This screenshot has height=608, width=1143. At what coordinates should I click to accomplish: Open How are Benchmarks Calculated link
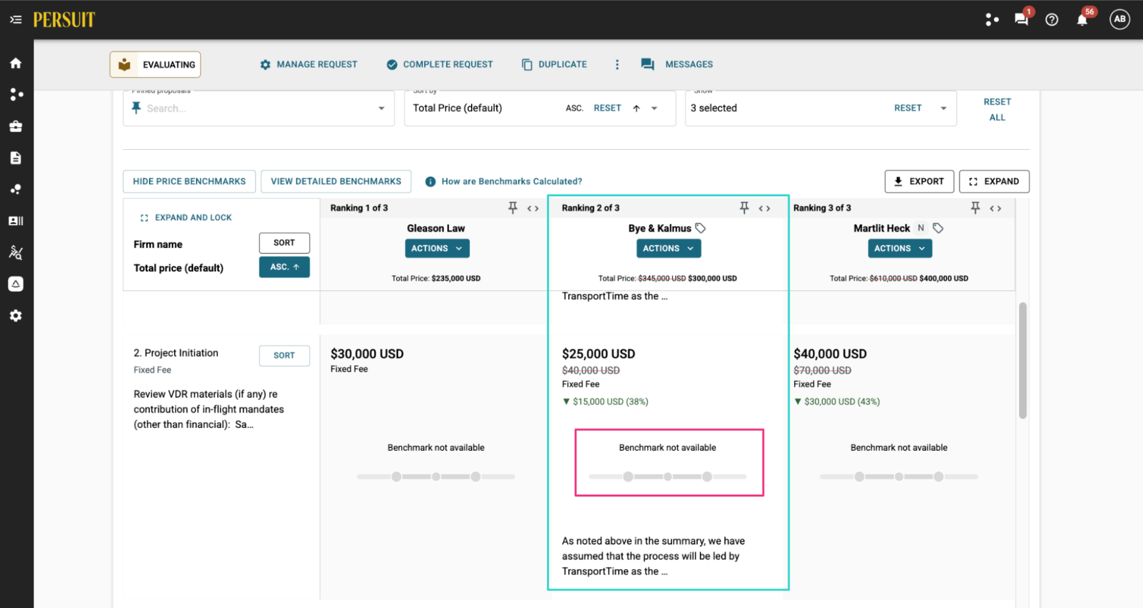[x=512, y=182]
